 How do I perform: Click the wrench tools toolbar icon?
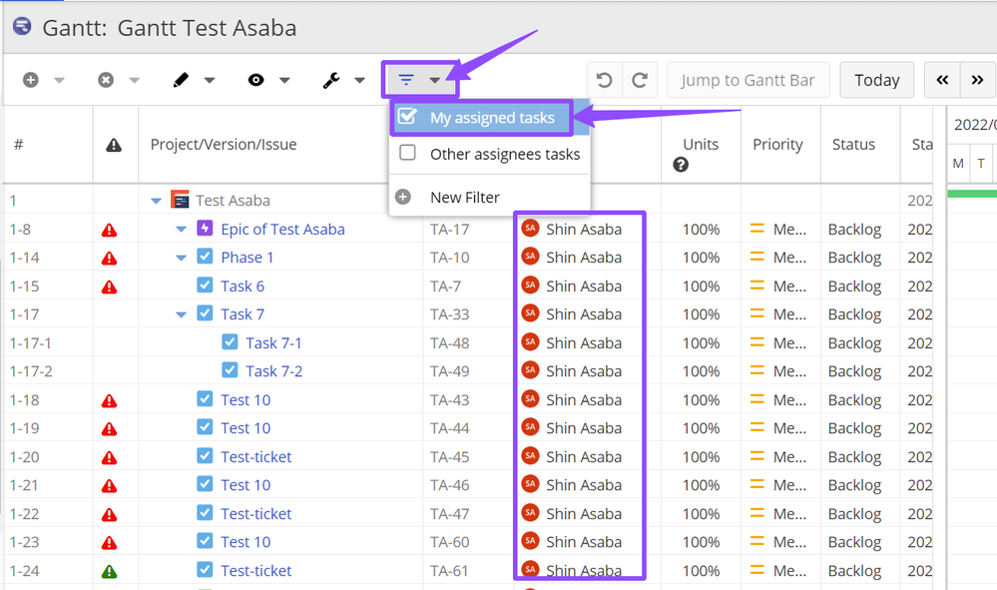pyautogui.click(x=330, y=80)
